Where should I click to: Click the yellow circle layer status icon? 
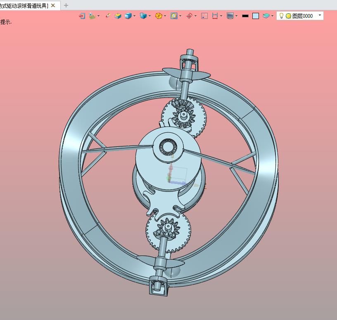point(288,16)
